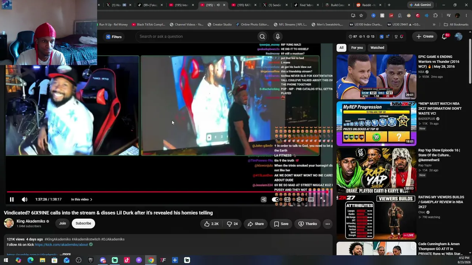
Task: Open a new browser tab
Action: (x=389, y=5)
